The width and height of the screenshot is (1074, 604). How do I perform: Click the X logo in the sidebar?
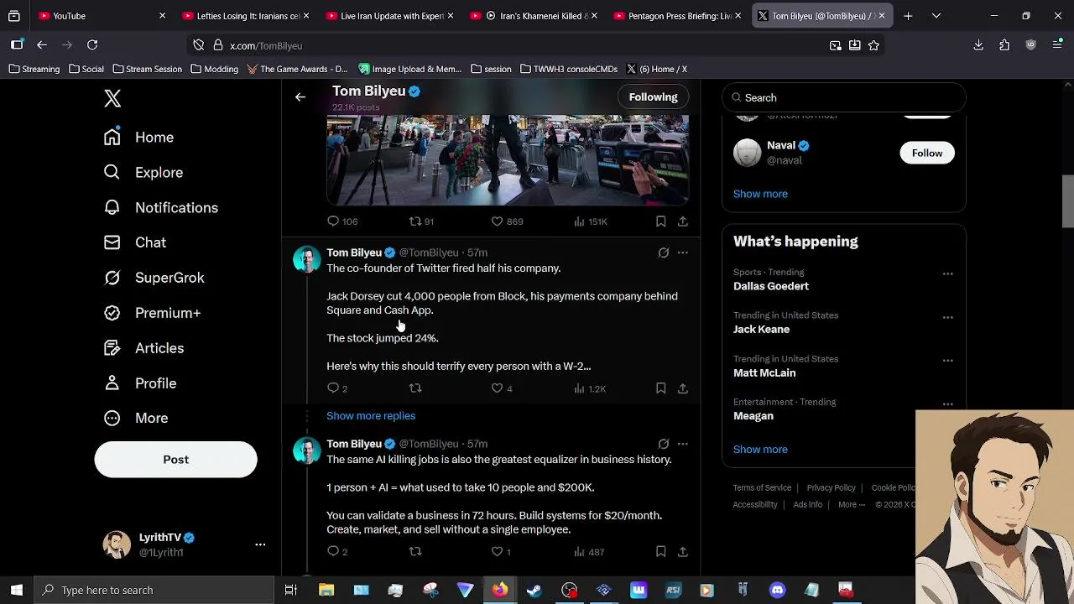coord(112,98)
